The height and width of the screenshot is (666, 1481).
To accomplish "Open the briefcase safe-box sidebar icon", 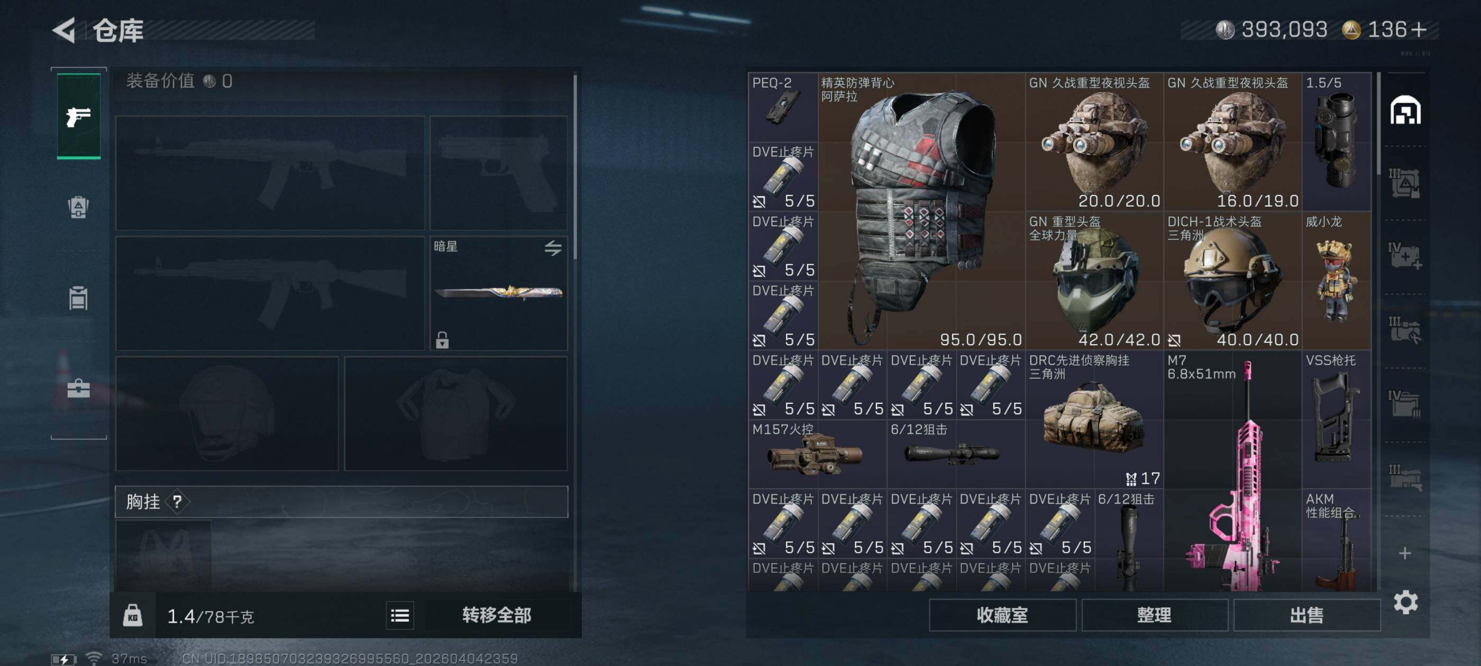I will pos(79,389).
